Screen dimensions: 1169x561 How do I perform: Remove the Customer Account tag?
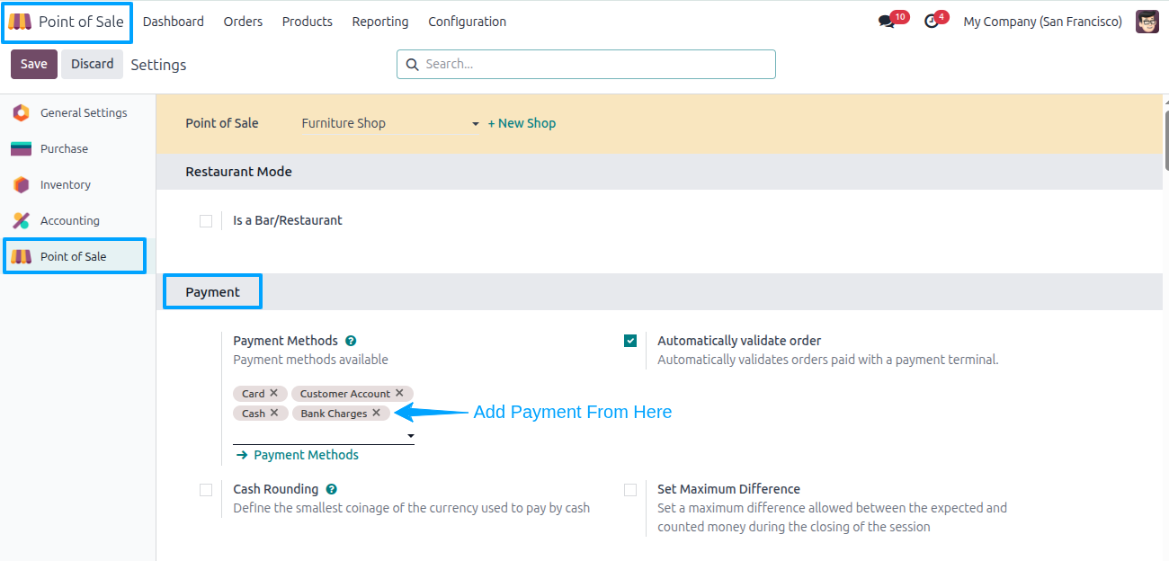click(399, 393)
